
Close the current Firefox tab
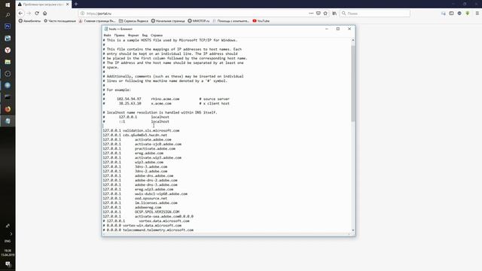click(x=67, y=5)
